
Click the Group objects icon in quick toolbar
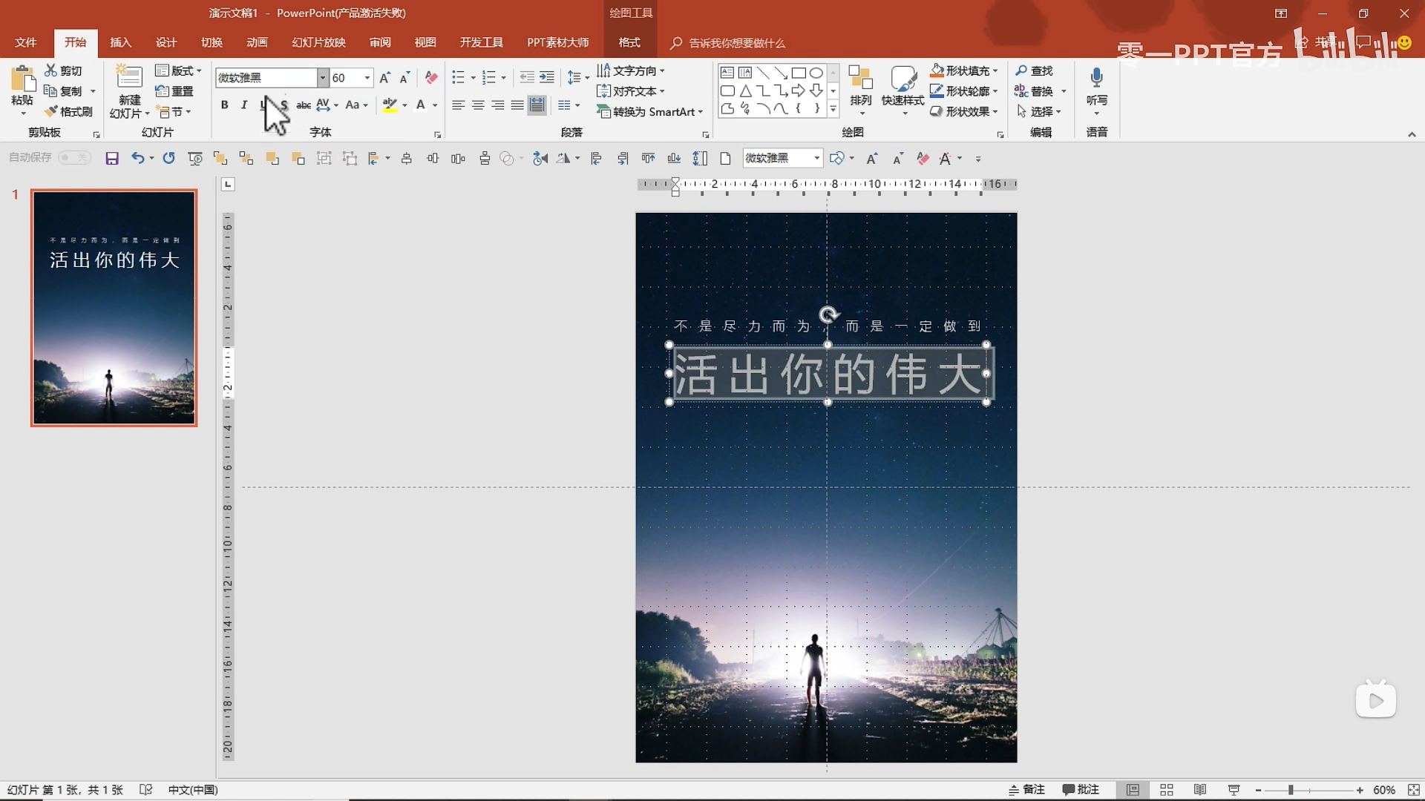tap(324, 158)
